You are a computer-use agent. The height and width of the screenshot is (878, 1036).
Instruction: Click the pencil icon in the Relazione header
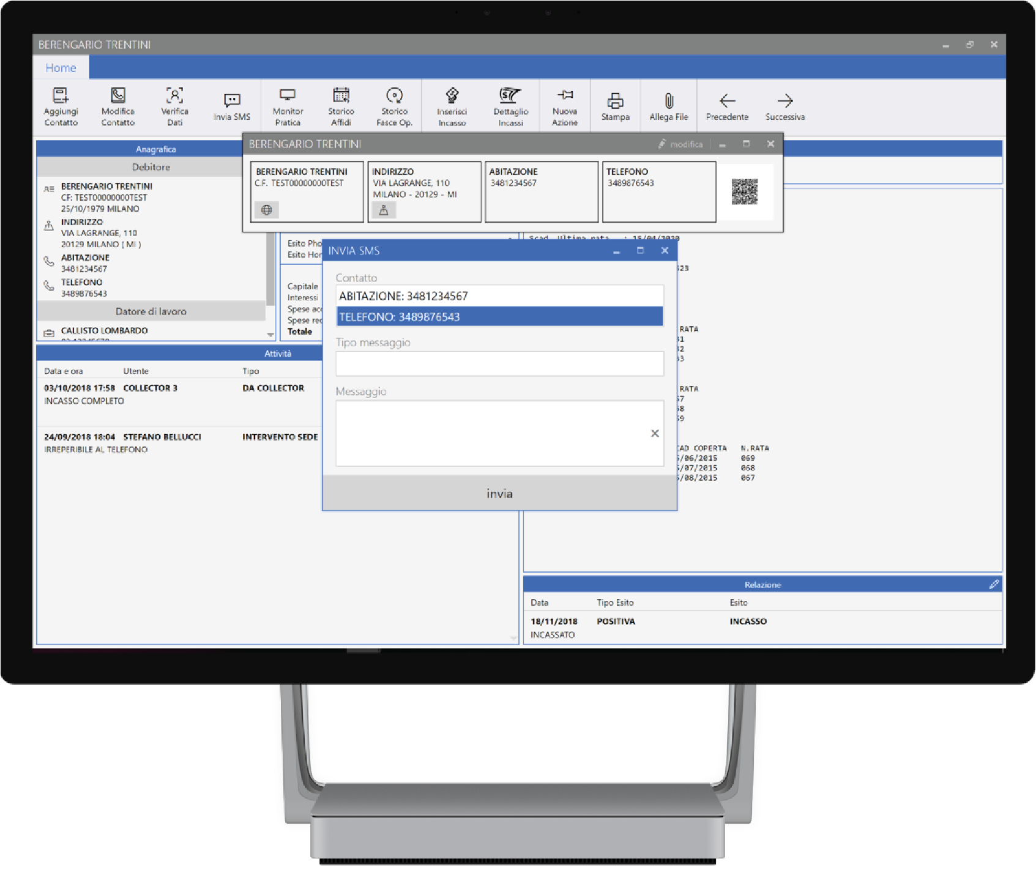(994, 584)
